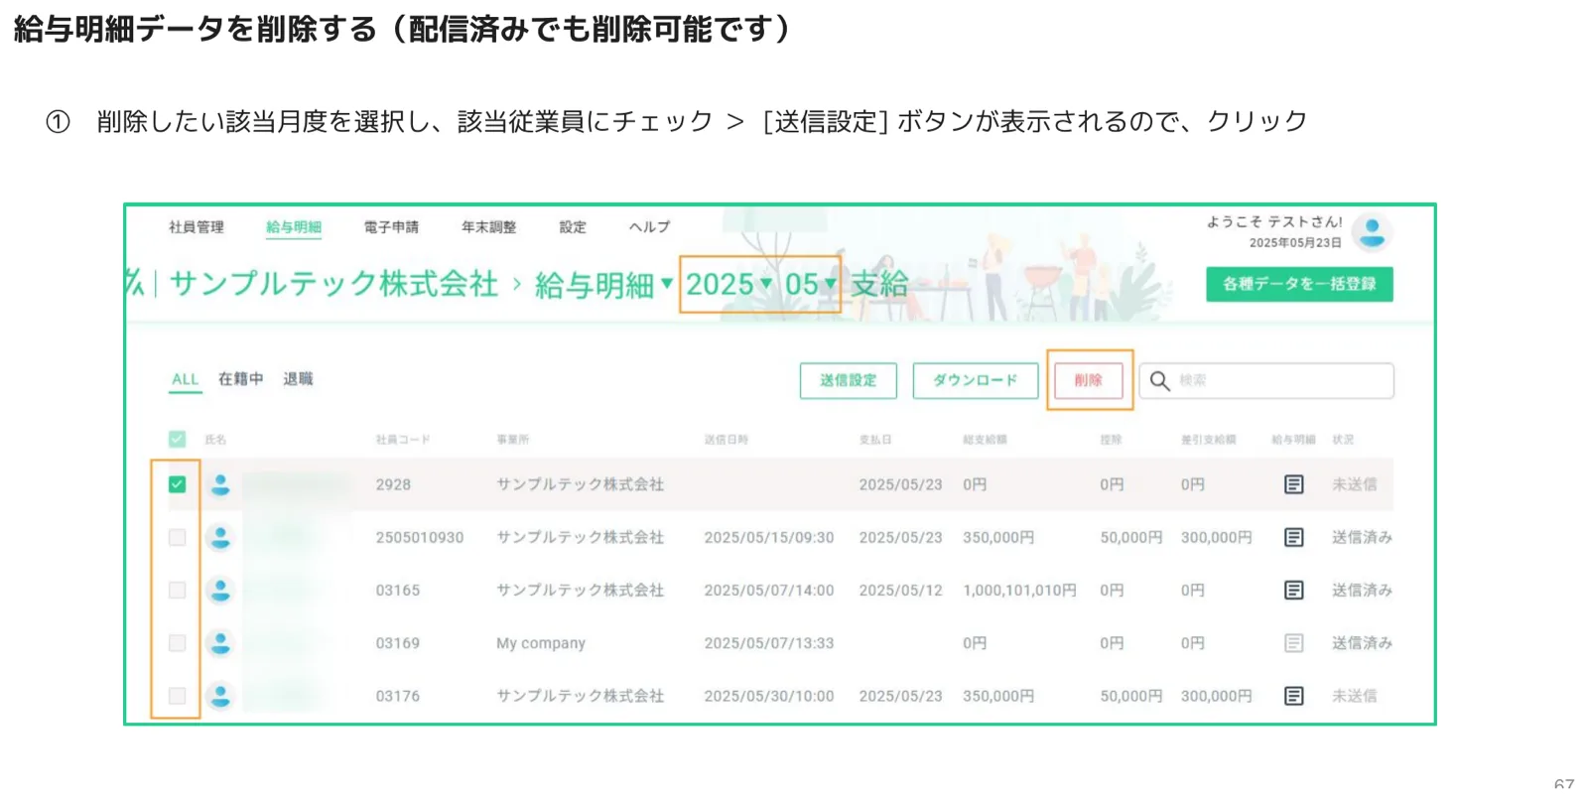Image resolution: width=1588 pixels, height=802 pixels.
Task: Click send time 2025/05/07/13:33
Action: [x=769, y=643]
